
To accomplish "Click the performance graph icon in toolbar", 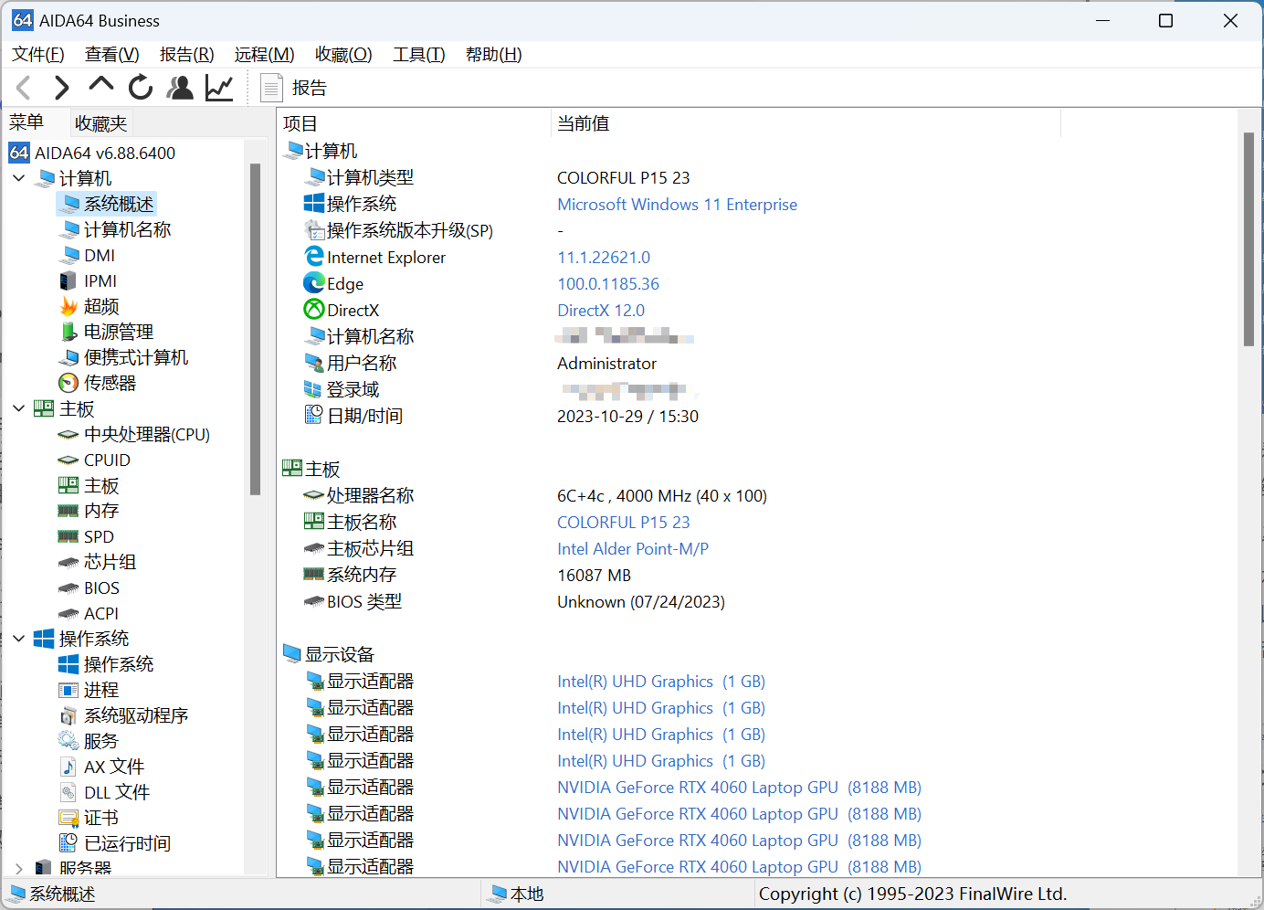I will pyautogui.click(x=218, y=87).
